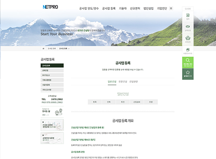Image resolution: width=216 pixels, height=159 pixels.
Task: Click the dark green star favorites icon
Action: (188, 74)
